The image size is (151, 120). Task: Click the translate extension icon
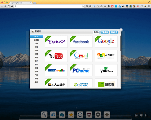120,6
